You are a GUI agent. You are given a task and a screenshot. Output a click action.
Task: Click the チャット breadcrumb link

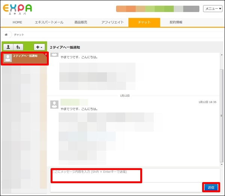(19, 35)
